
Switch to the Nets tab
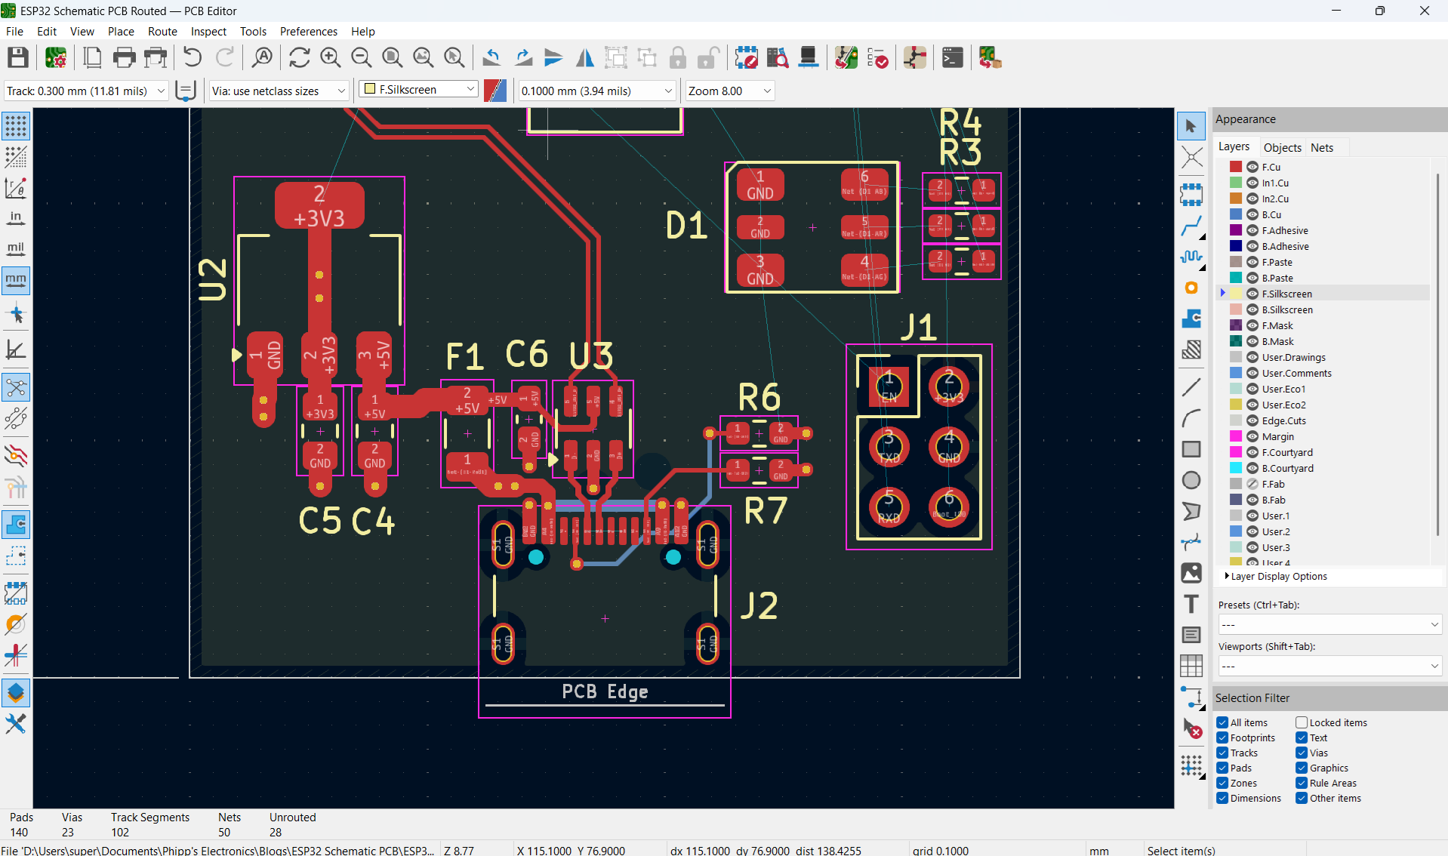[1321, 147]
